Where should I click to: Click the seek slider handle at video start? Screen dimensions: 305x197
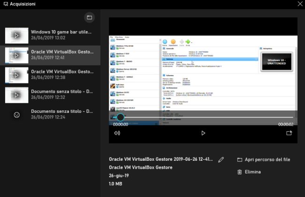pos(121,117)
